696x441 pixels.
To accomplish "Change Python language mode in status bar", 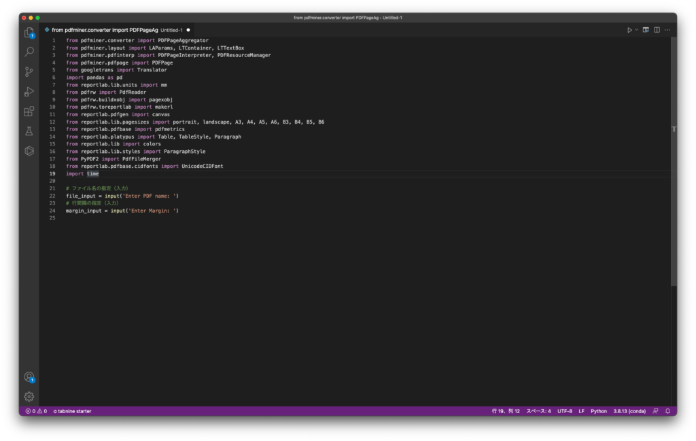I will point(599,411).
